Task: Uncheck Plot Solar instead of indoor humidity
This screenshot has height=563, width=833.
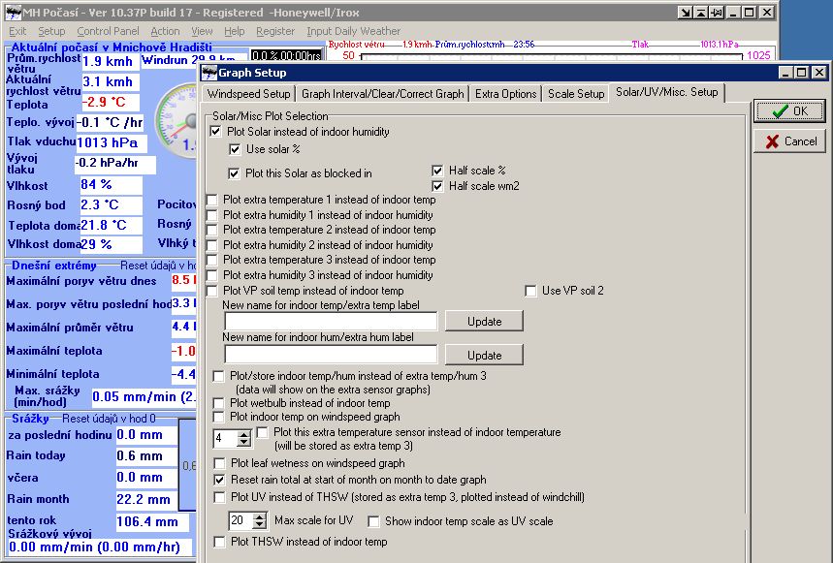Action: point(215,131)
